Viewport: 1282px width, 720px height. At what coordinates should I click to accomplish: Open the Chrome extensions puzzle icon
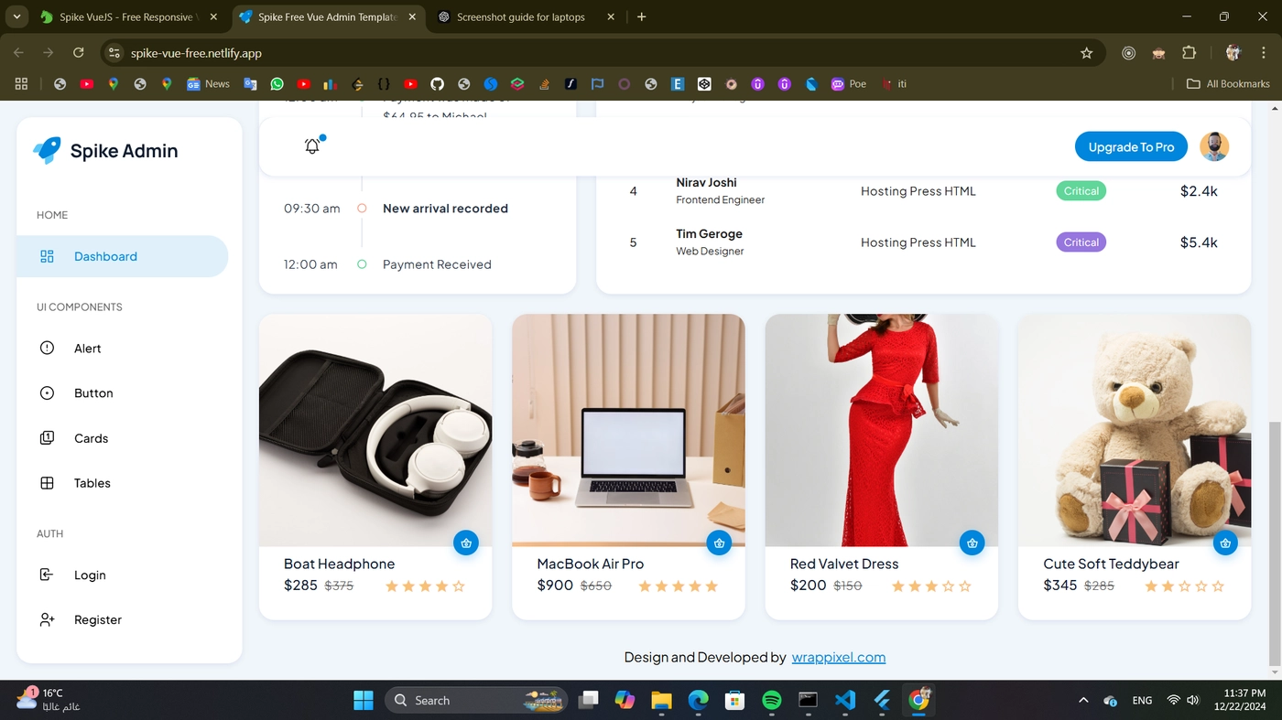(1189, 53)
